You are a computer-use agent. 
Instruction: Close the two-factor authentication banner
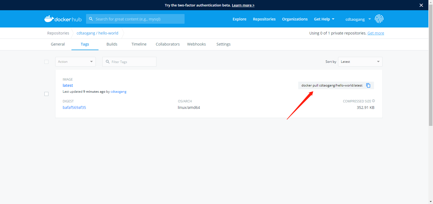(x=421, y=5)
